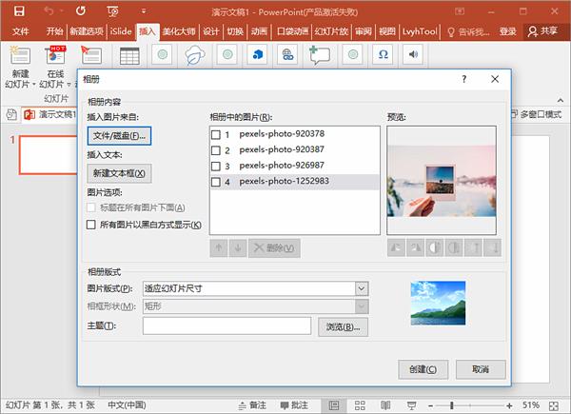Viewport: 571px width, 414px height.
Task: Click the New Text Box (新建文本框) button
Action: coord(119,173)
